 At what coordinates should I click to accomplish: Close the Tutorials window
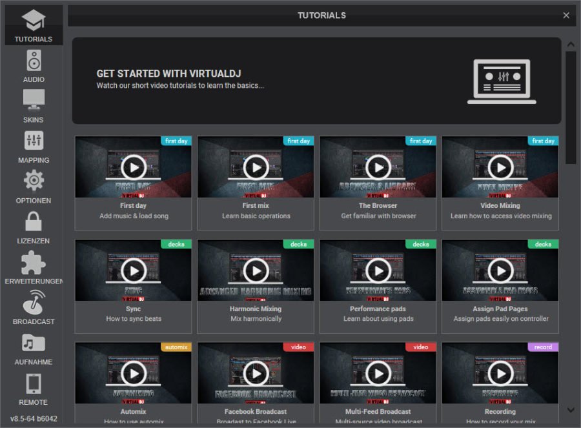pos(566,15)
